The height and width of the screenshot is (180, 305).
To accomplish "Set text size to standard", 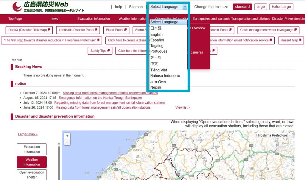I will [x=242, y=7].
